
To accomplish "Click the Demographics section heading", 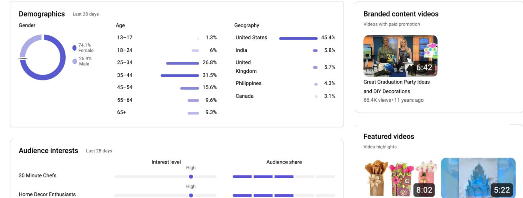I will tap(42, 14).
